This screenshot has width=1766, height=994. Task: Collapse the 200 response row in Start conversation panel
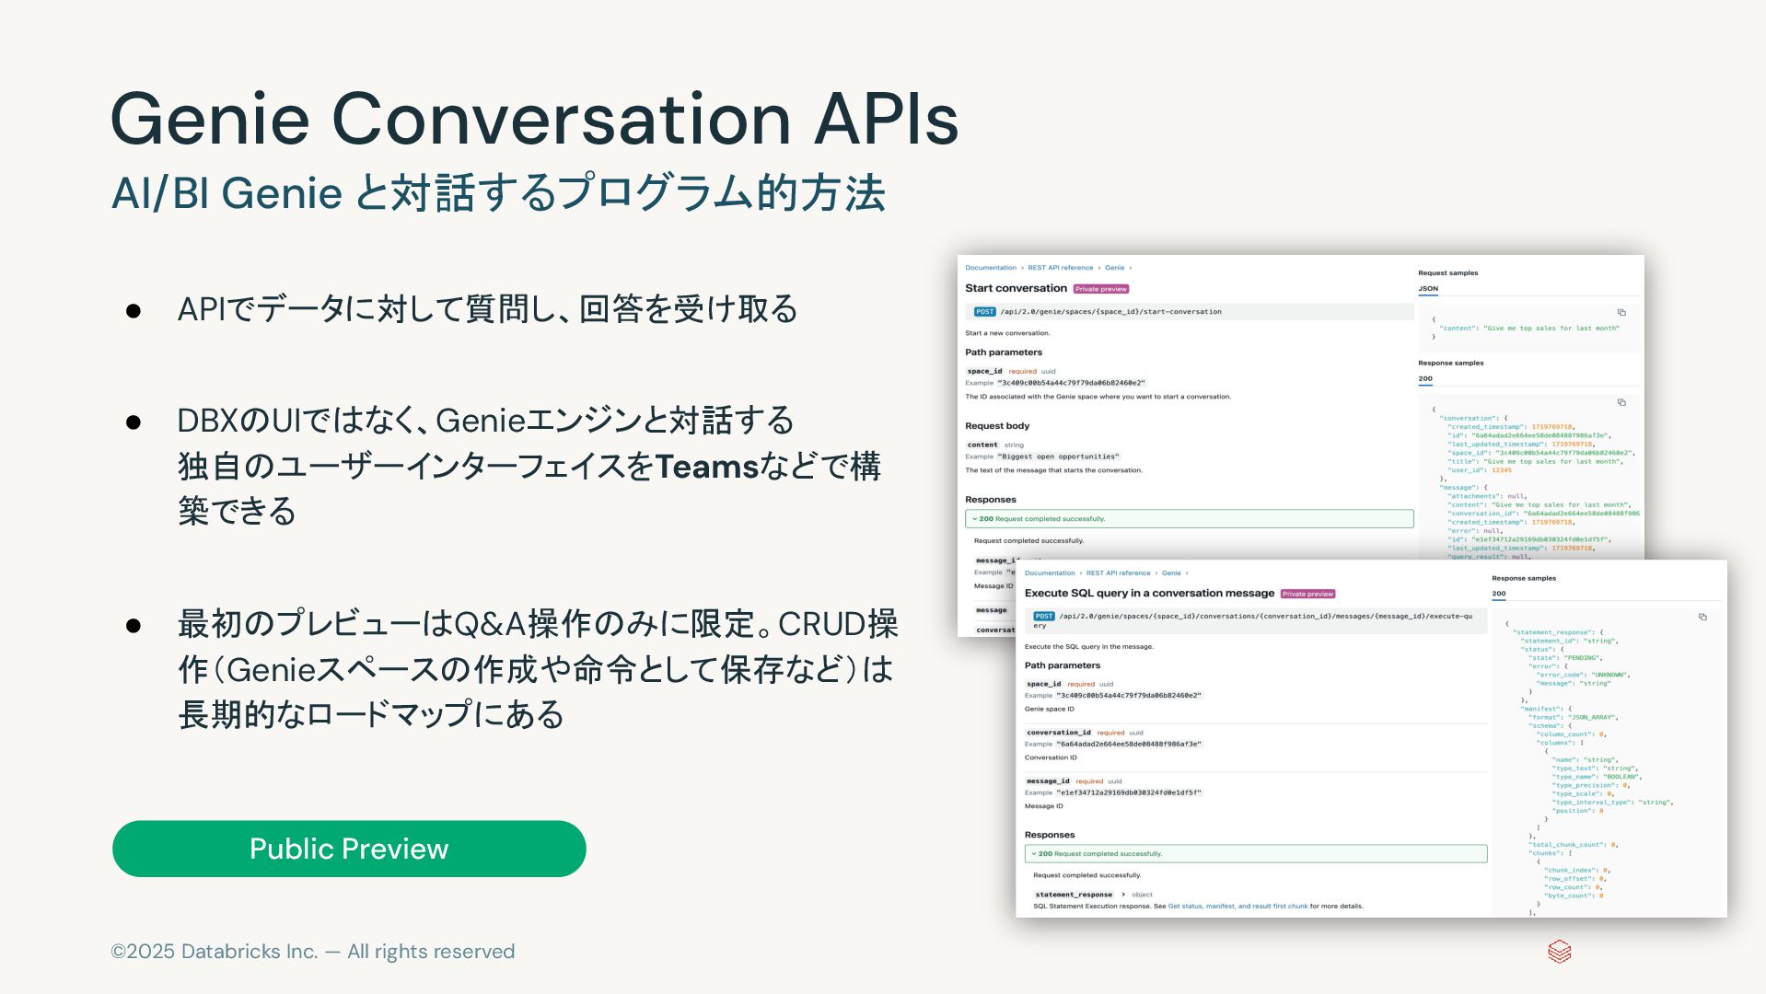click(x=1189, y=519)
